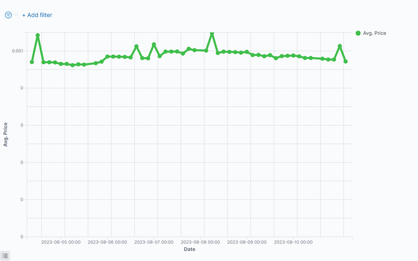Click the 2023-08-05 00:00 axis label
This screenshot has width=418, height=261.
point(61,242)
